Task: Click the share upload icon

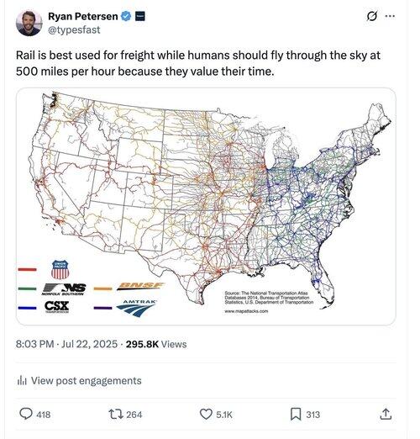Action: point(386,414)
